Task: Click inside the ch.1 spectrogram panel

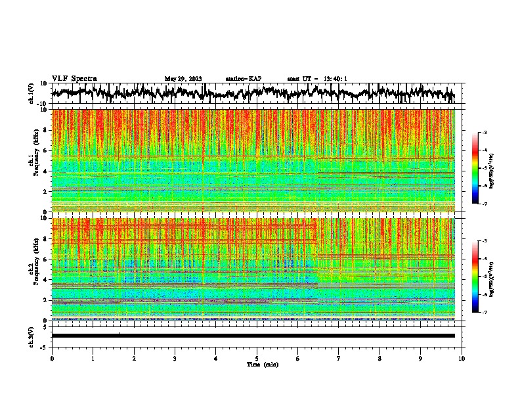Action: pyautogui.click(x=253, y=160)
